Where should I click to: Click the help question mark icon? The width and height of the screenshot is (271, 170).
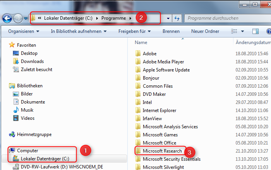click(269, 31)
